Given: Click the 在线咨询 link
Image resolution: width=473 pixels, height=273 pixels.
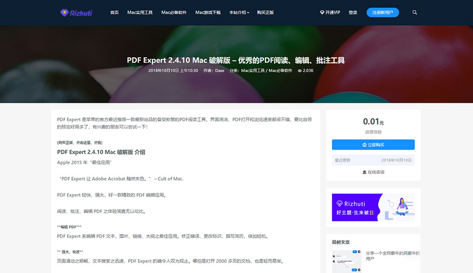Looking at the screenshot, I should 373,172.
